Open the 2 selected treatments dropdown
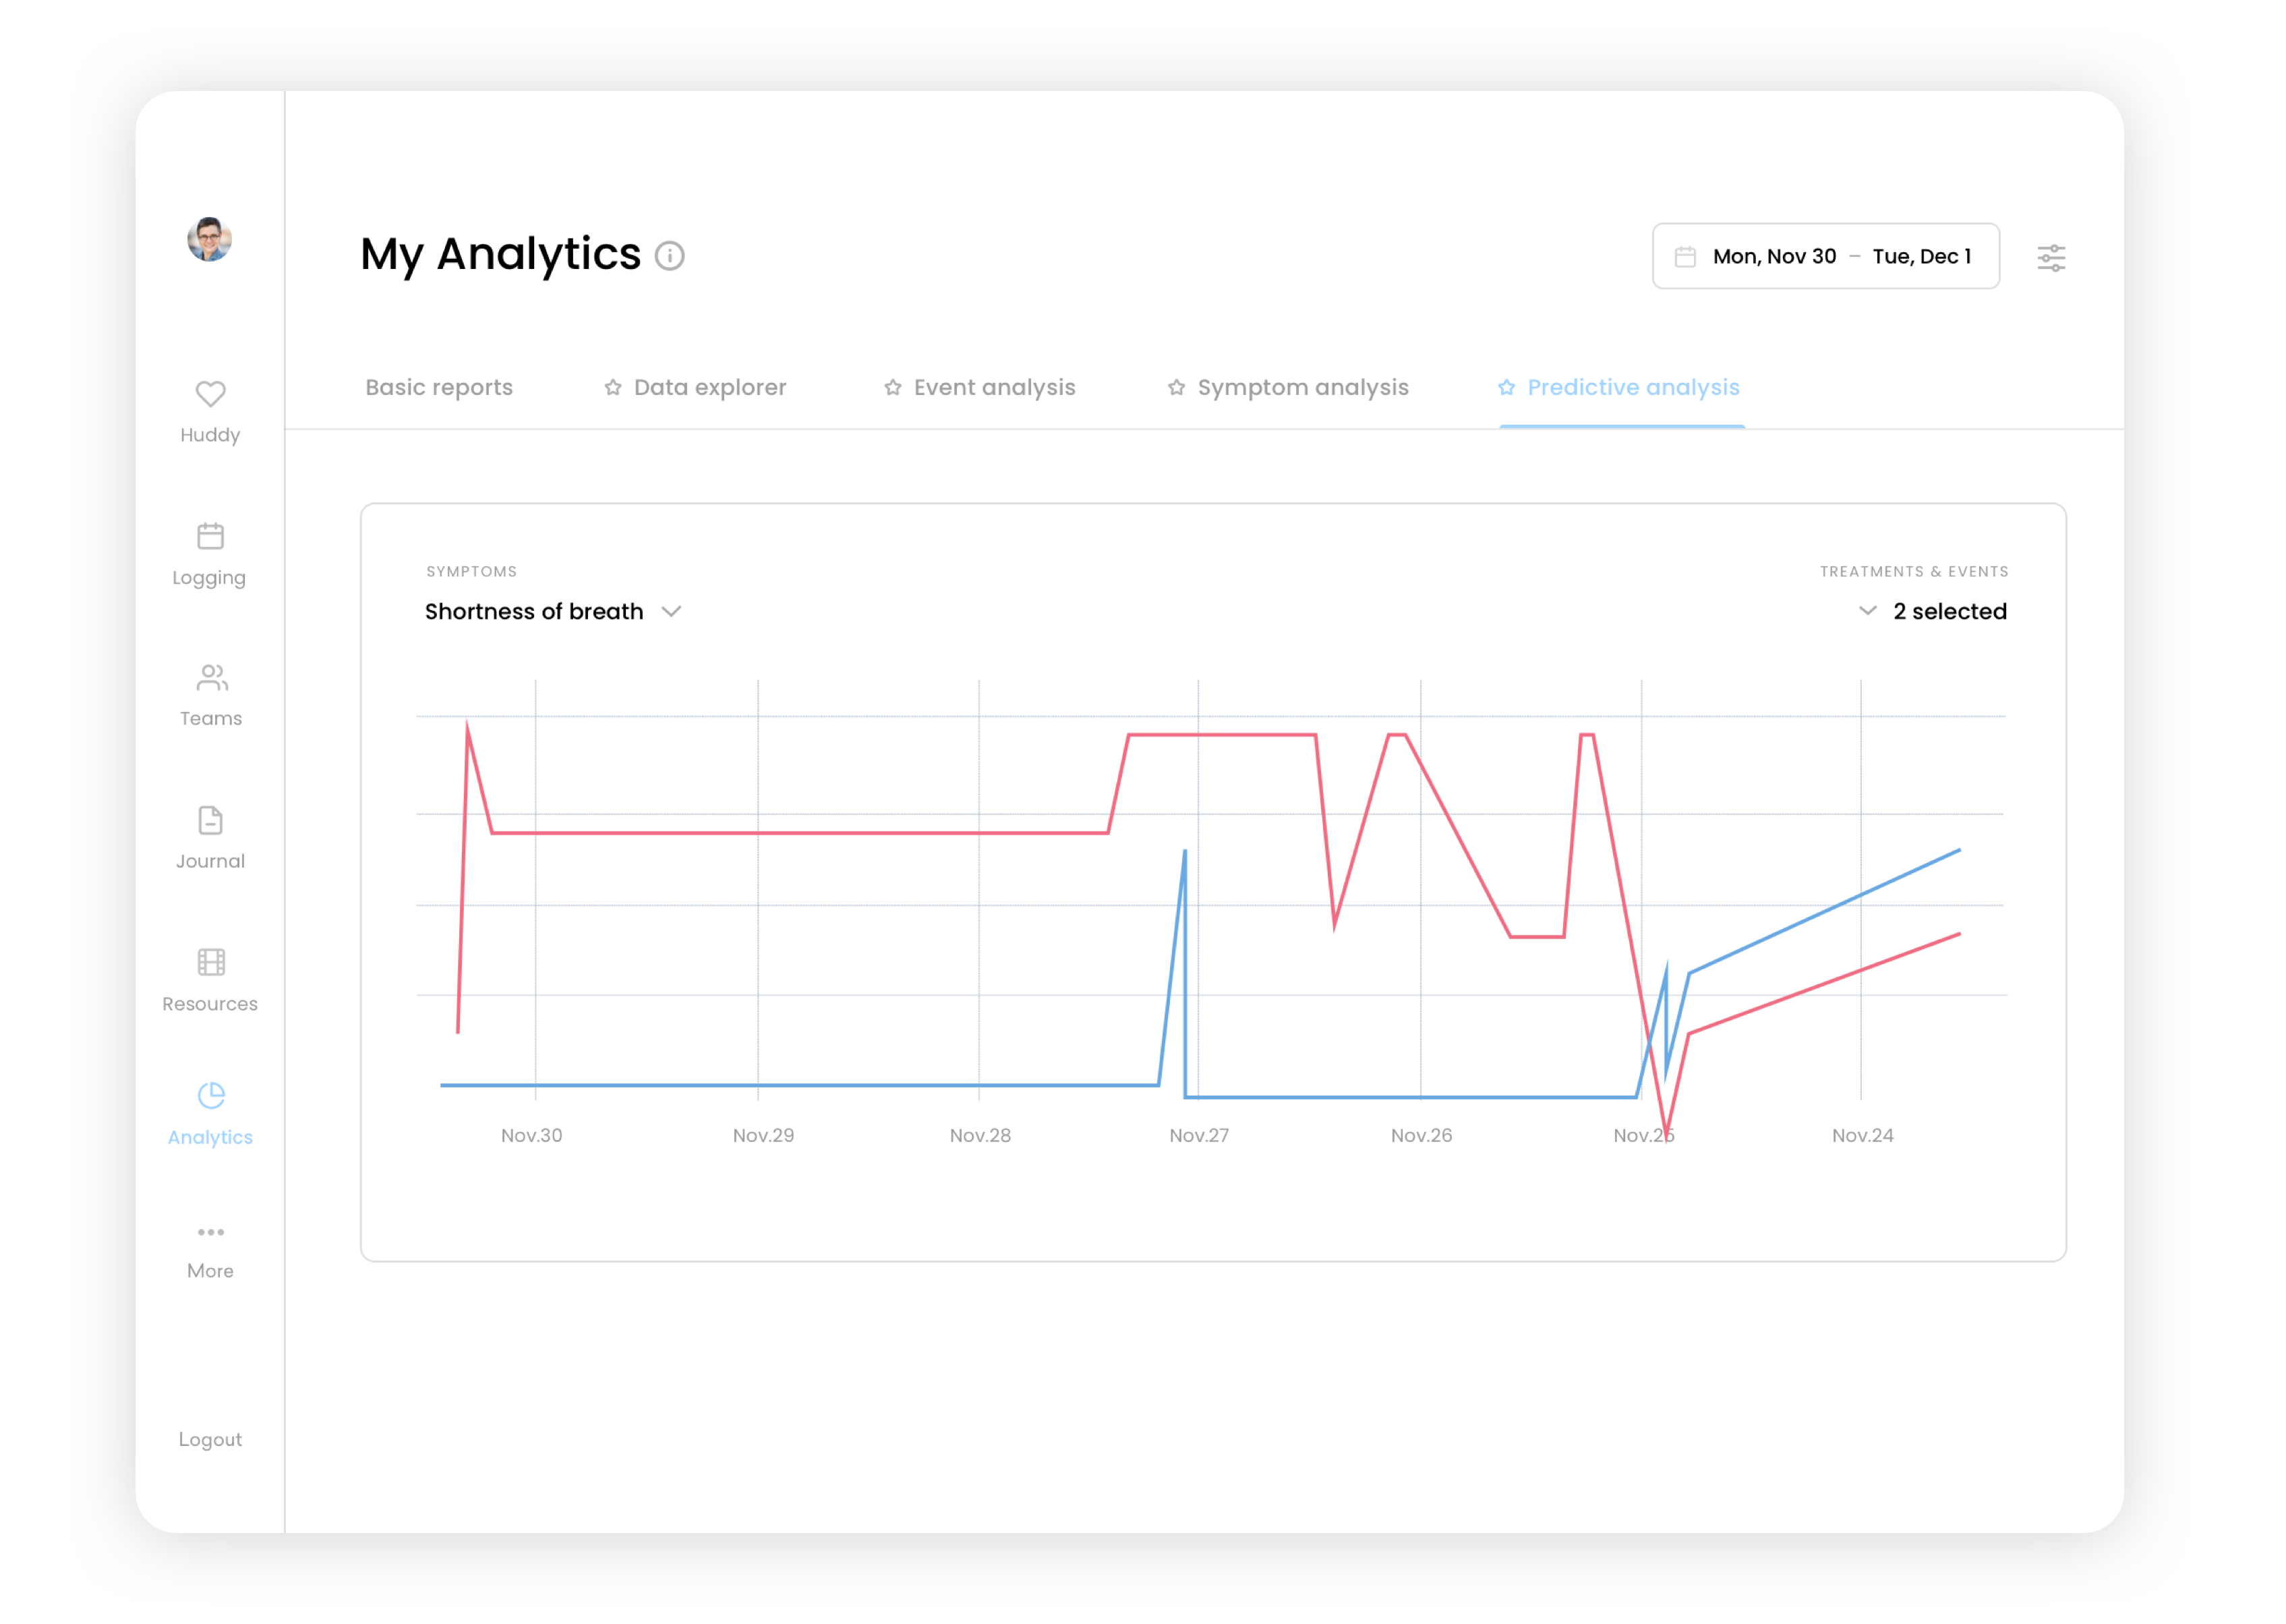2286x1624 pixels. [1932, 612]
